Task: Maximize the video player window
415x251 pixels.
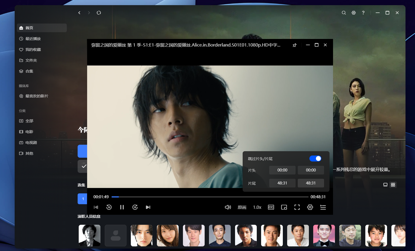Action: [x=316, y=45]
